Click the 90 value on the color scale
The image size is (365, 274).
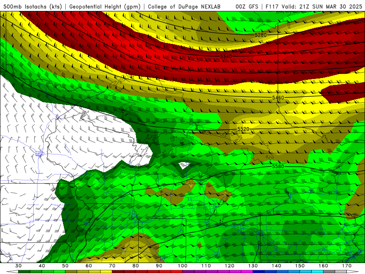(x=159, y=266)
